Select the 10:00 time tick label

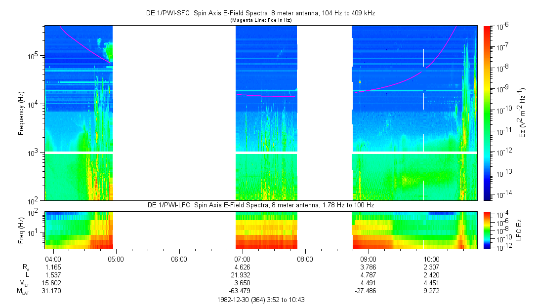(x=432, y=259)
